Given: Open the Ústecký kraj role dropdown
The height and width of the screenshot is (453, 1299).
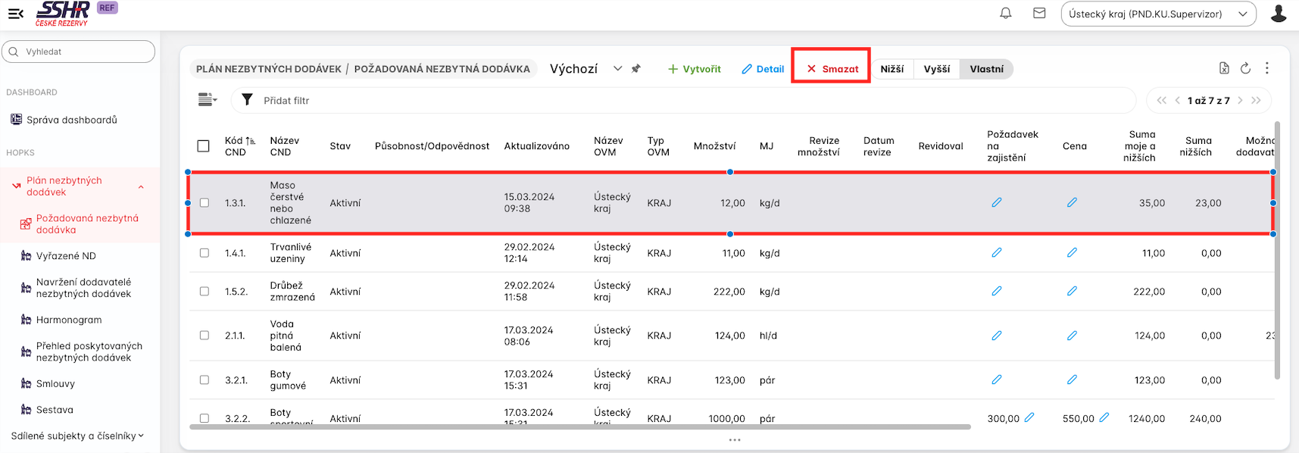Looking at the screenshot, I should pos(1158,14).
